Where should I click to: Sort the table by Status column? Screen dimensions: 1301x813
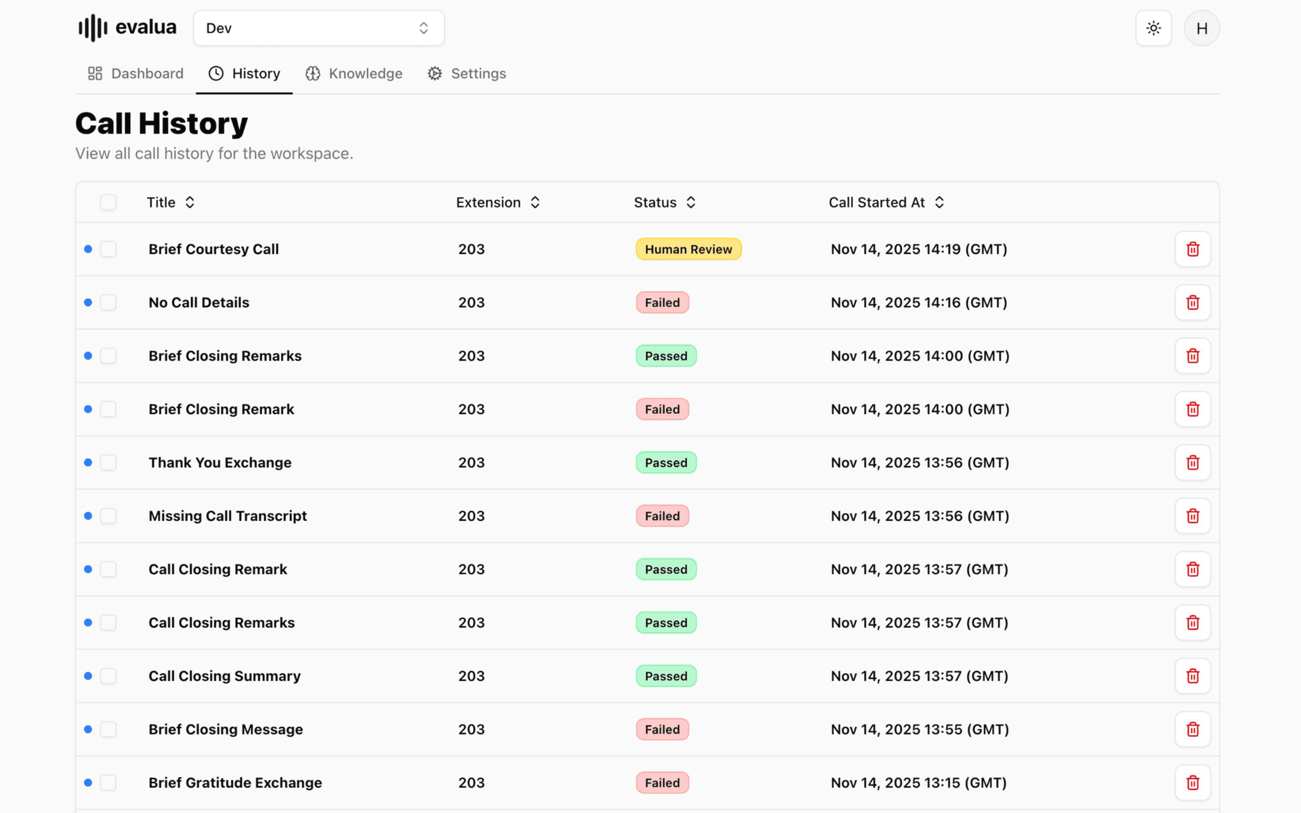point(691,202)
